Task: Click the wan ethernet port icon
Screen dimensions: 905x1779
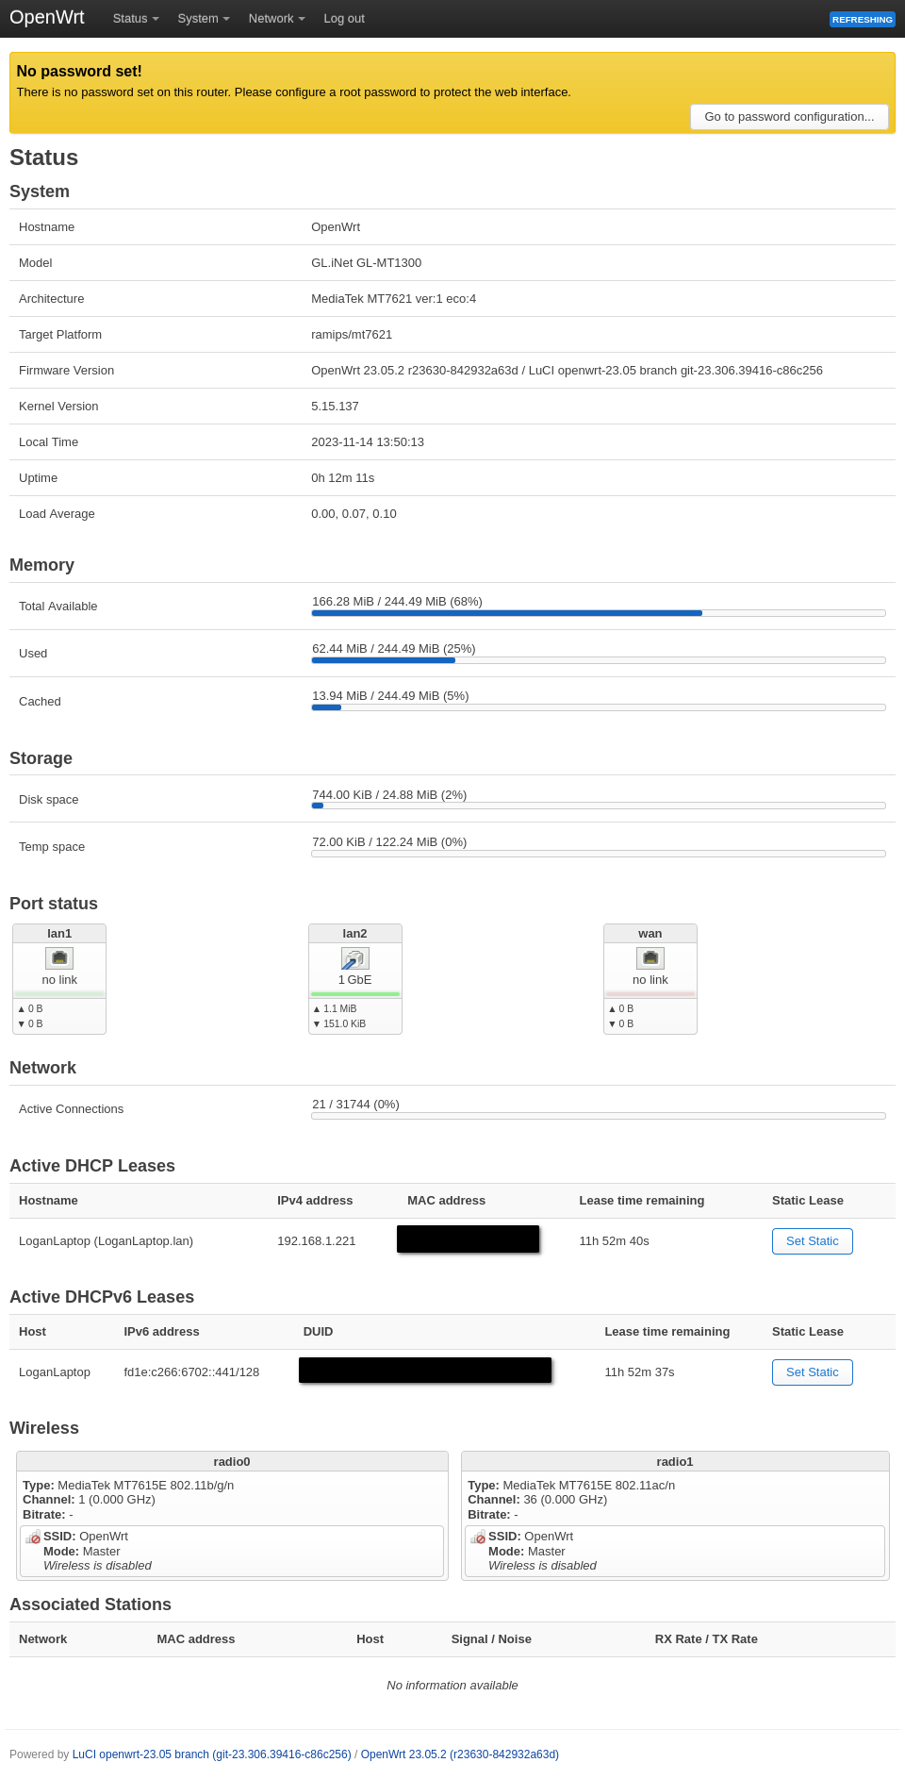Action: 650,957
